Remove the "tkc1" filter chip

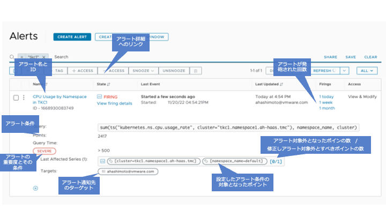(44, 57)
